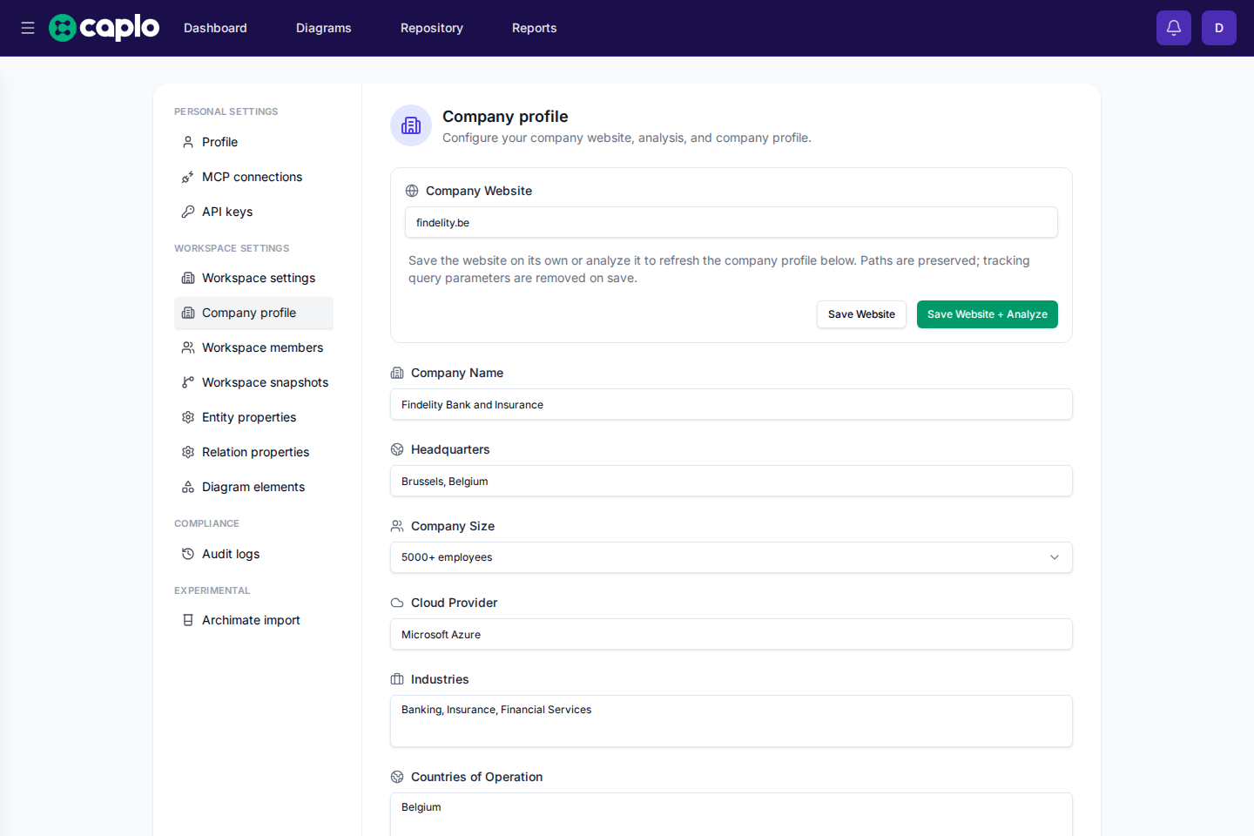Open Workspace members page
1254x836 pixels.
pos(253,347)
